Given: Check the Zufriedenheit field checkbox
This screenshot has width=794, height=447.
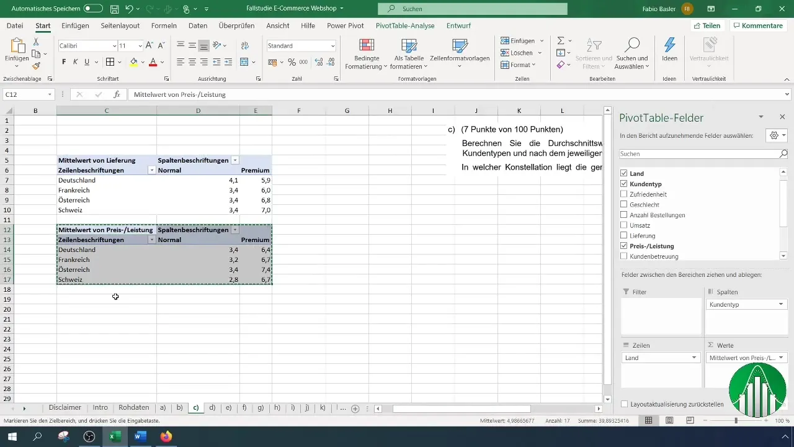Looking at the screenshot, I should 624,194.
